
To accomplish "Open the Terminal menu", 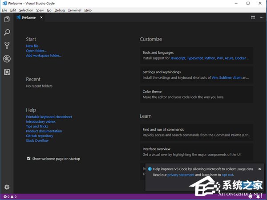I will tap(75, 10).
